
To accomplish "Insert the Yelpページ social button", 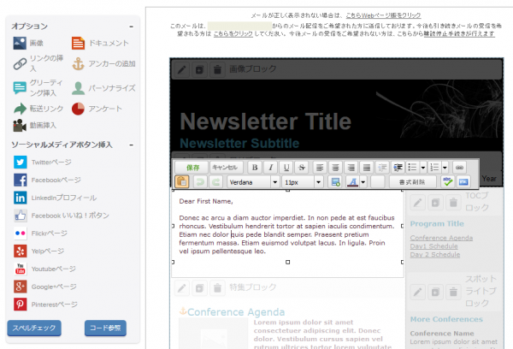I will 39,251.
